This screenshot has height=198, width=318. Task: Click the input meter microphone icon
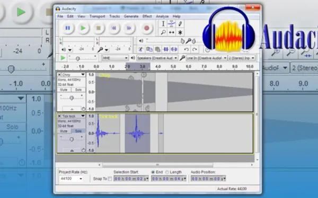click(x=100, y=50)
